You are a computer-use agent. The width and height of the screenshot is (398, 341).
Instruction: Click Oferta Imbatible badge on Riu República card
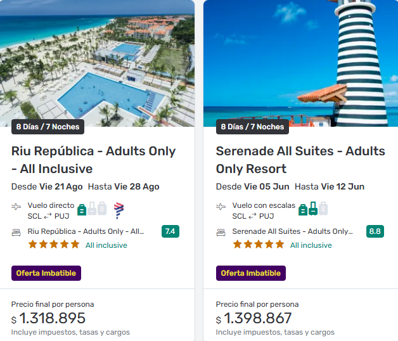pos(46,273)
